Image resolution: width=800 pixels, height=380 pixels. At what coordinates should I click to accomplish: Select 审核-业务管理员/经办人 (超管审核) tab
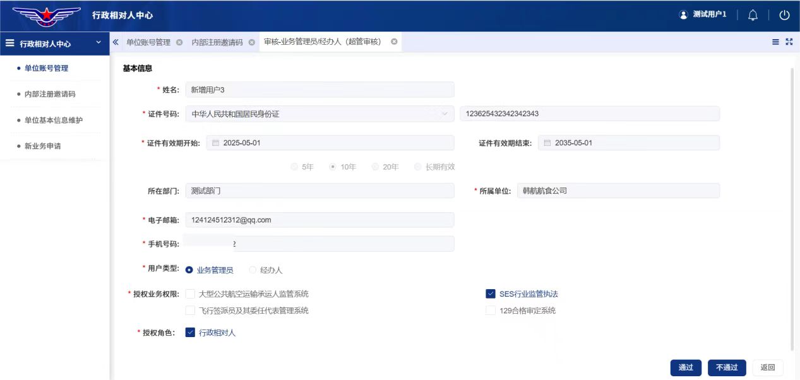(x=323, y=42)
